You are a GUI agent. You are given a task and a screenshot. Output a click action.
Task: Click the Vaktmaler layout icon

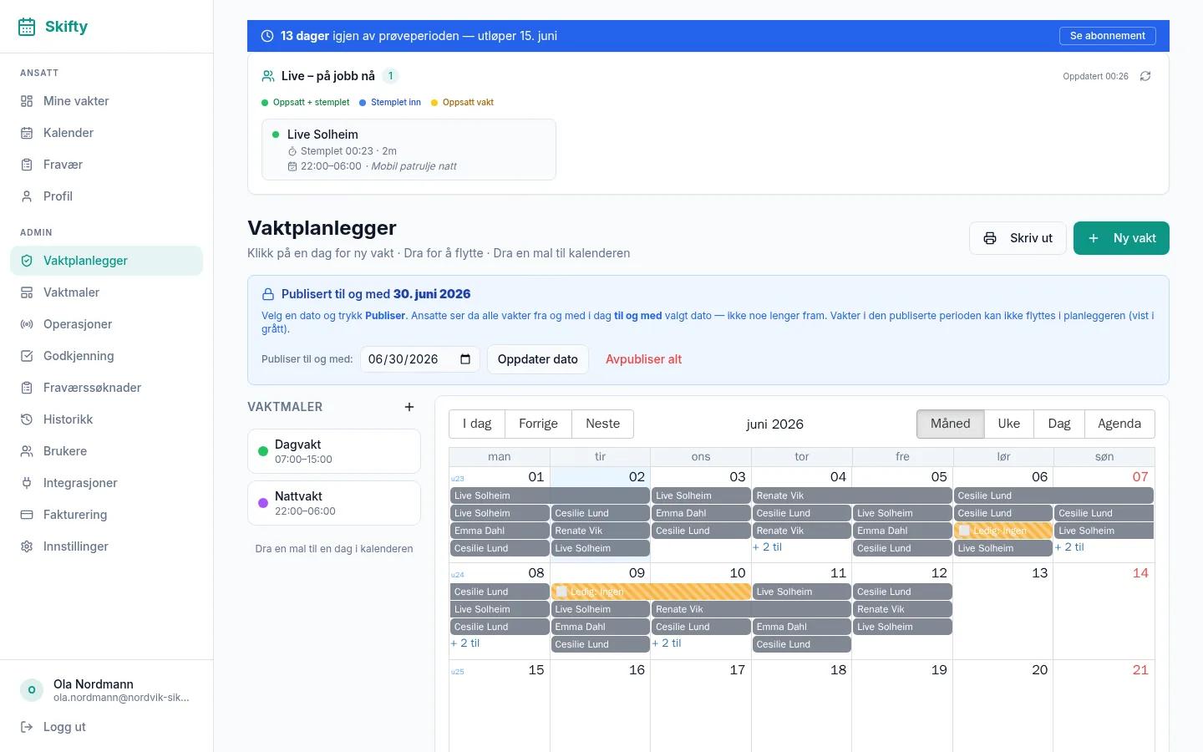point(27,292)
